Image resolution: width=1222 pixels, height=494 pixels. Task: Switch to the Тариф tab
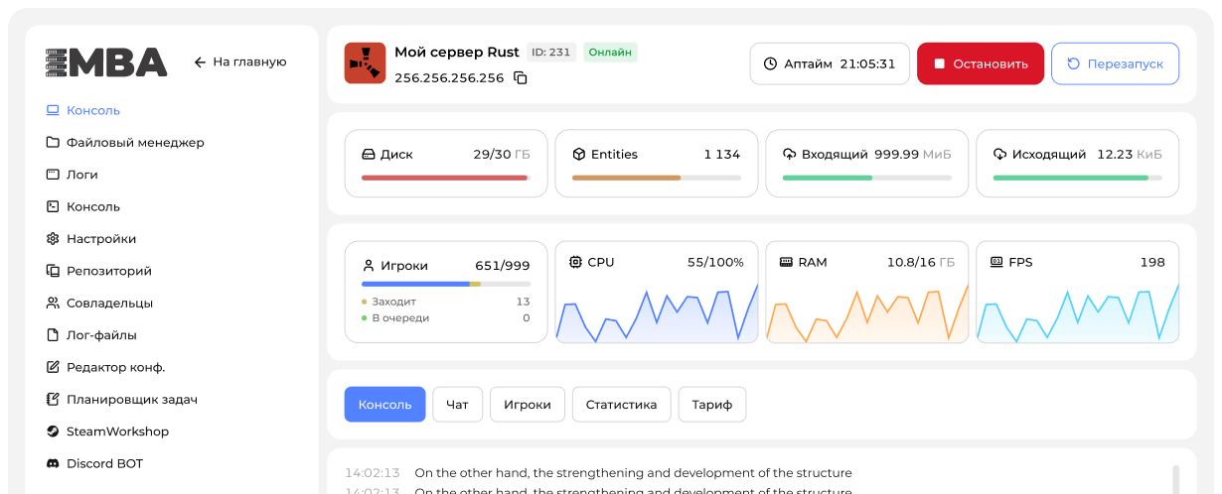[x=711, y=405]
